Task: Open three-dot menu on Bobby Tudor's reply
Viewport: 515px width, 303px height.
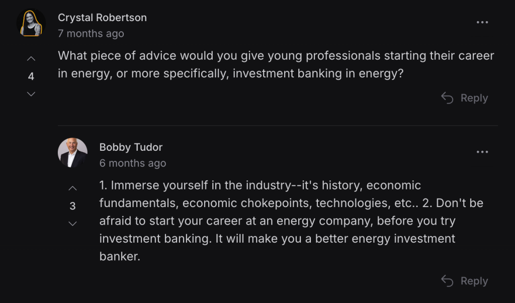Action: pyautogui.click(x=482, y=152)
